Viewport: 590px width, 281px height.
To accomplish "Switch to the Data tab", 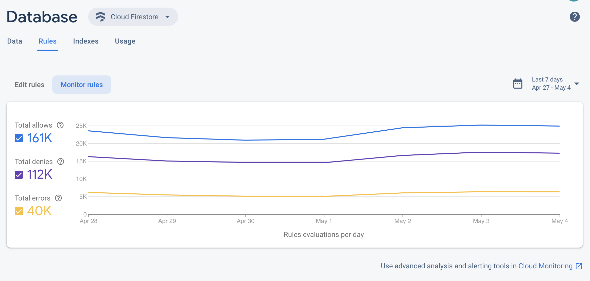I will click(15, 41).
